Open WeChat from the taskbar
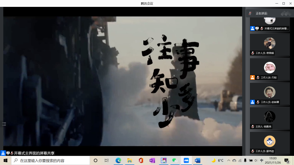The width and height of the screenshot is (294, 165). (x=175, y=160)
